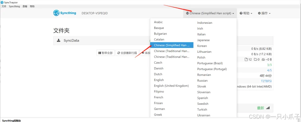Click the 4/5 link

pyautogui.click(x=269, y=70)
